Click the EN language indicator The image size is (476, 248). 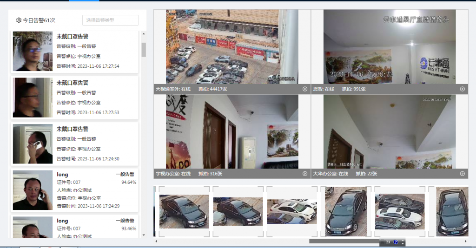click(387, 242)
